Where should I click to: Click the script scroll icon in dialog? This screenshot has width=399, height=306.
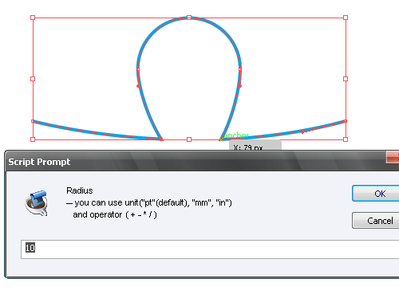point(37,203)
